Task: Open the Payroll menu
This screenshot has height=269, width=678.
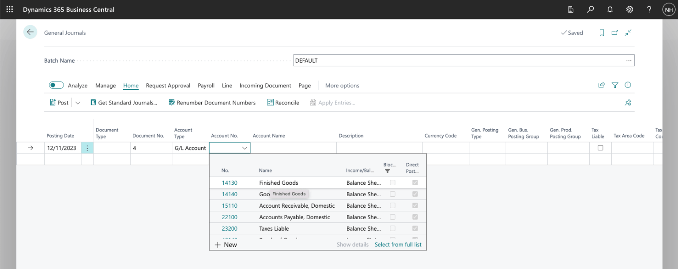Action: 206,86
